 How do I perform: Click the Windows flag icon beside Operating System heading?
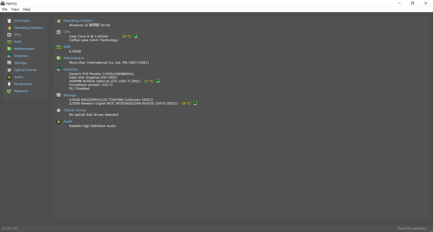[58, 20]
